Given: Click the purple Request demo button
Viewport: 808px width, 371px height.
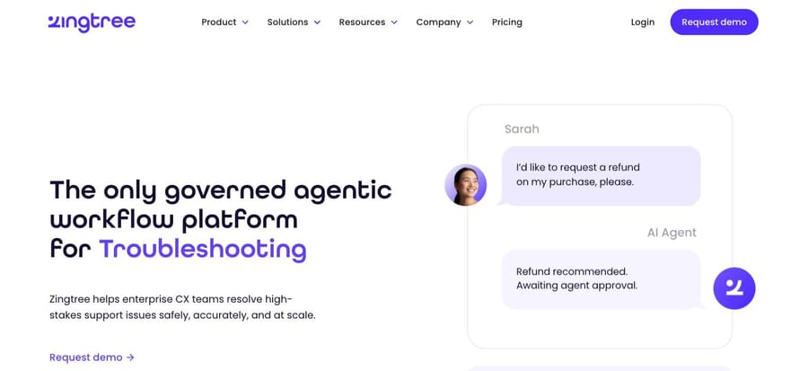Looking at the screenshot, I should click(715, 22).
